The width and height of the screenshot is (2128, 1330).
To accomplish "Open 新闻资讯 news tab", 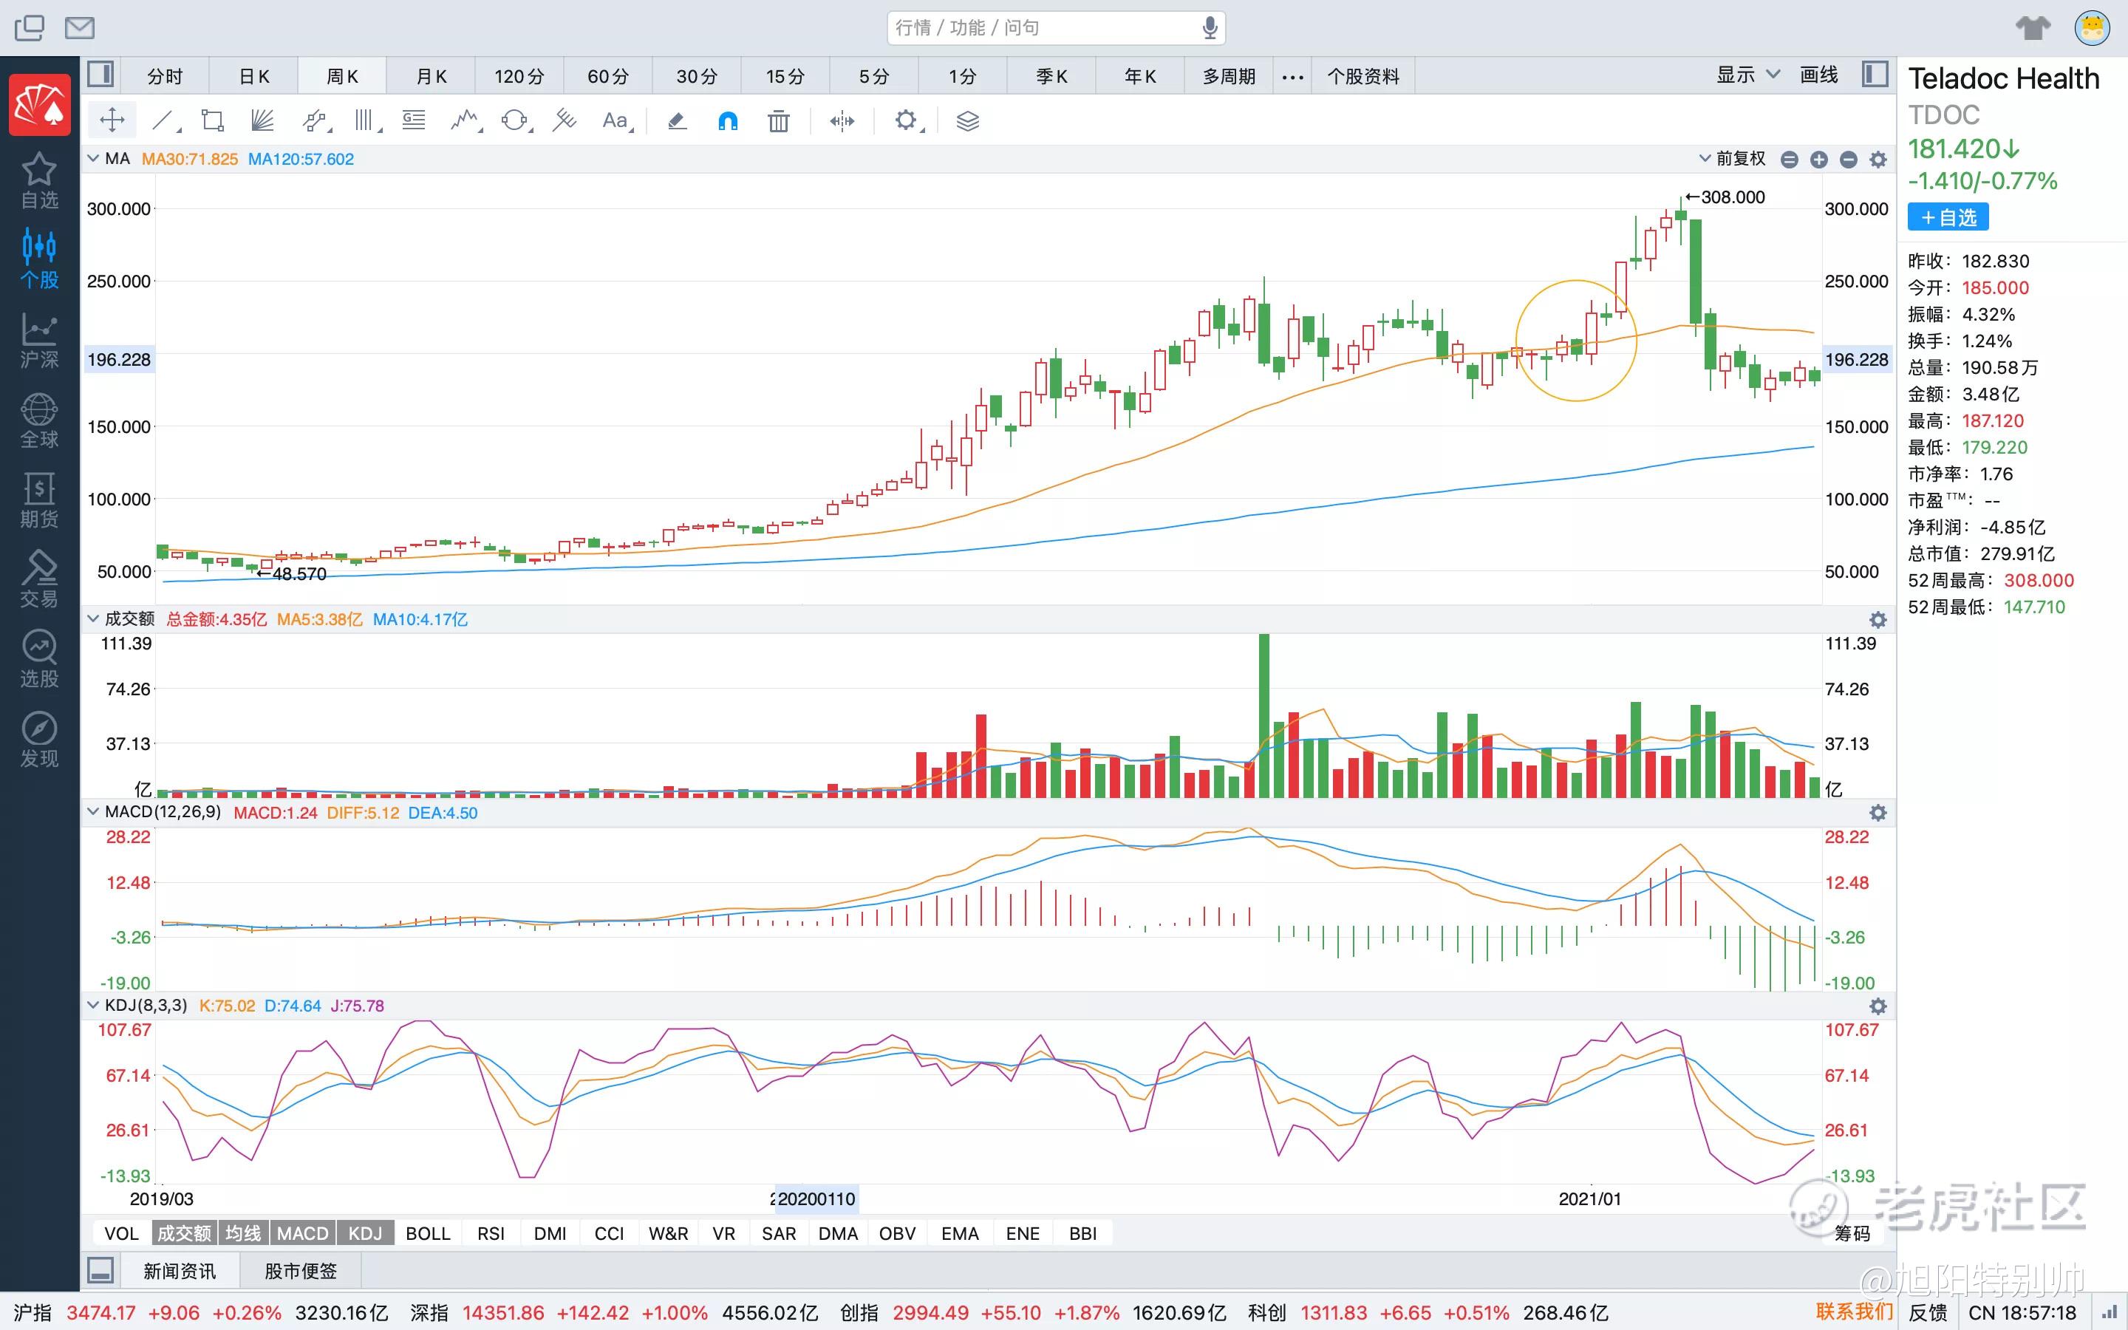I will coord(180,1270).
